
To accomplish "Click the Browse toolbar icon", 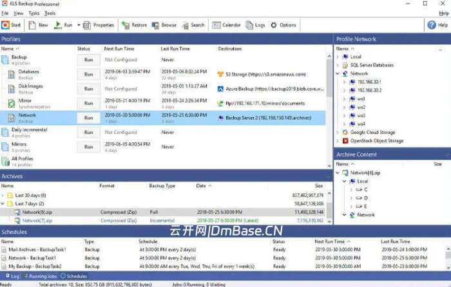I will [155, 25].
